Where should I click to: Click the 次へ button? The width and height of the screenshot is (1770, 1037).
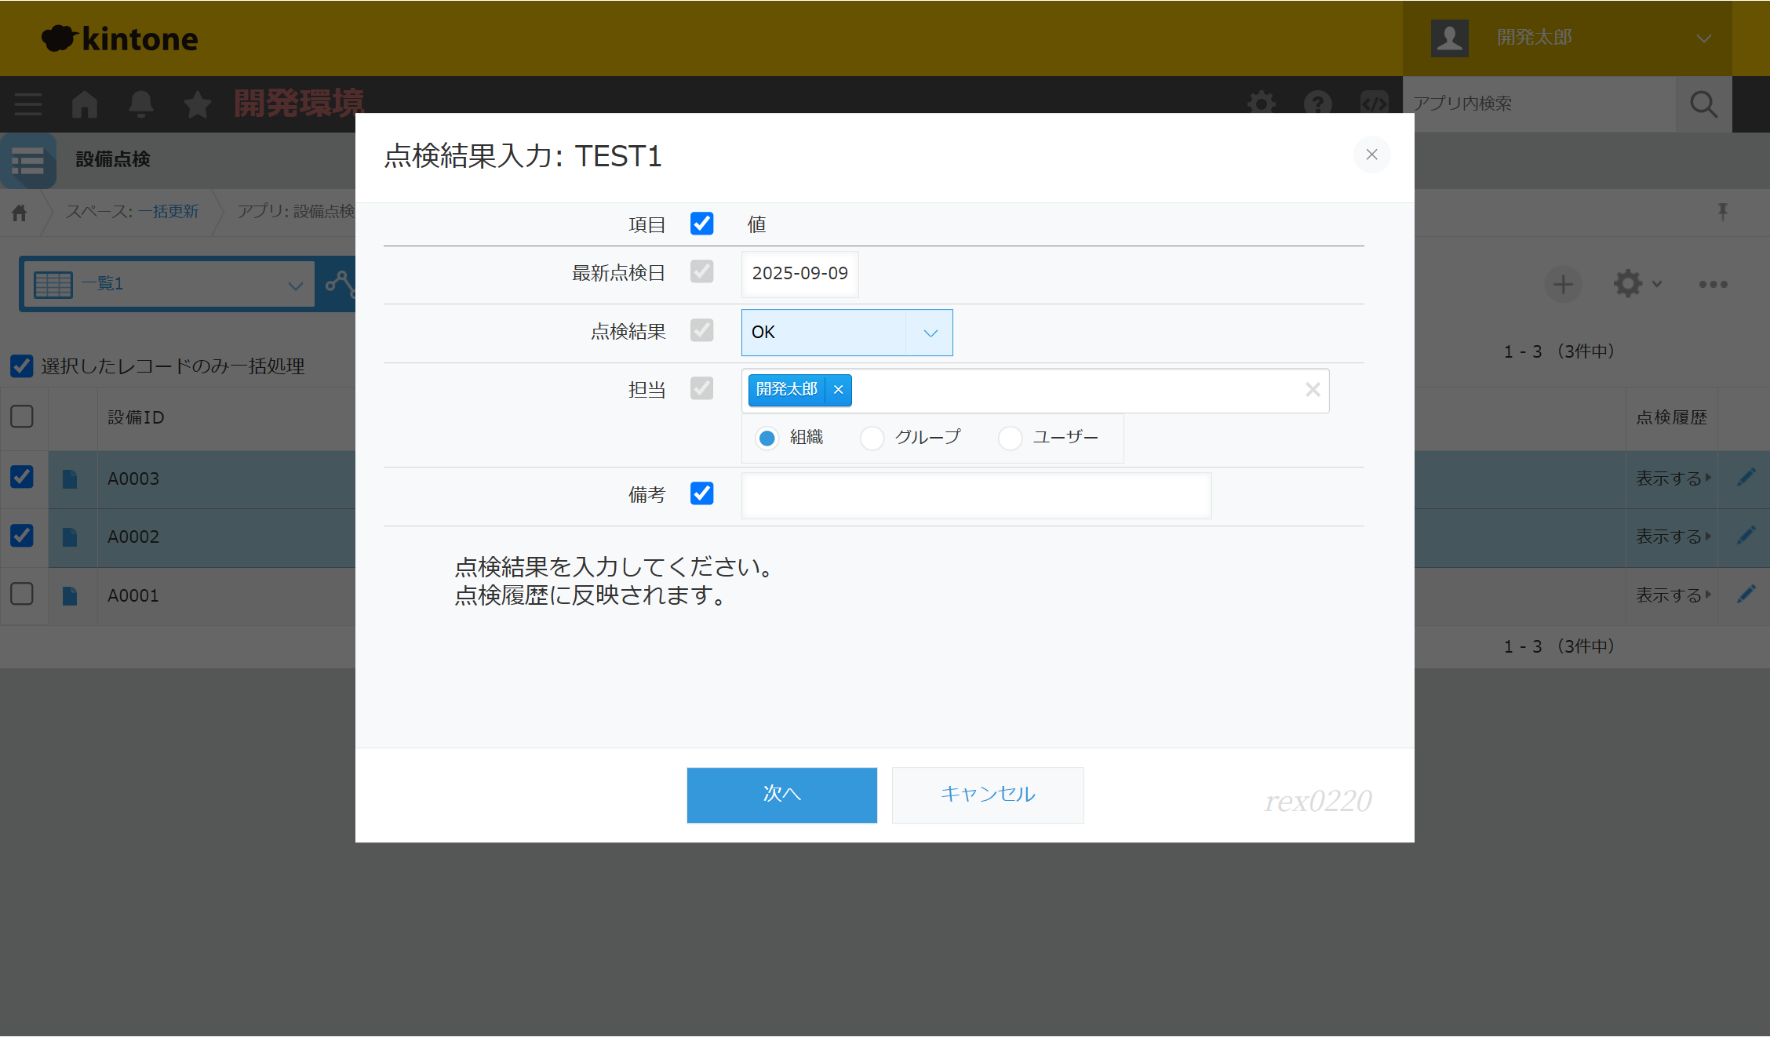coord(781,795)
